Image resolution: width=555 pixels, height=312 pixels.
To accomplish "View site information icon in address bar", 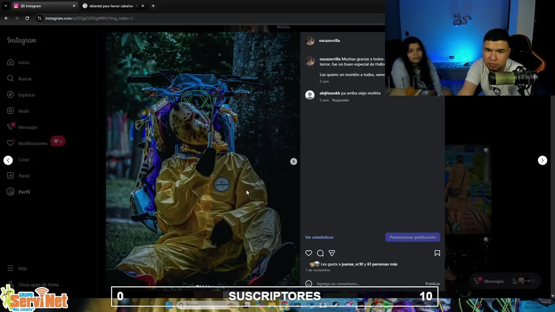I will point(39,18).
